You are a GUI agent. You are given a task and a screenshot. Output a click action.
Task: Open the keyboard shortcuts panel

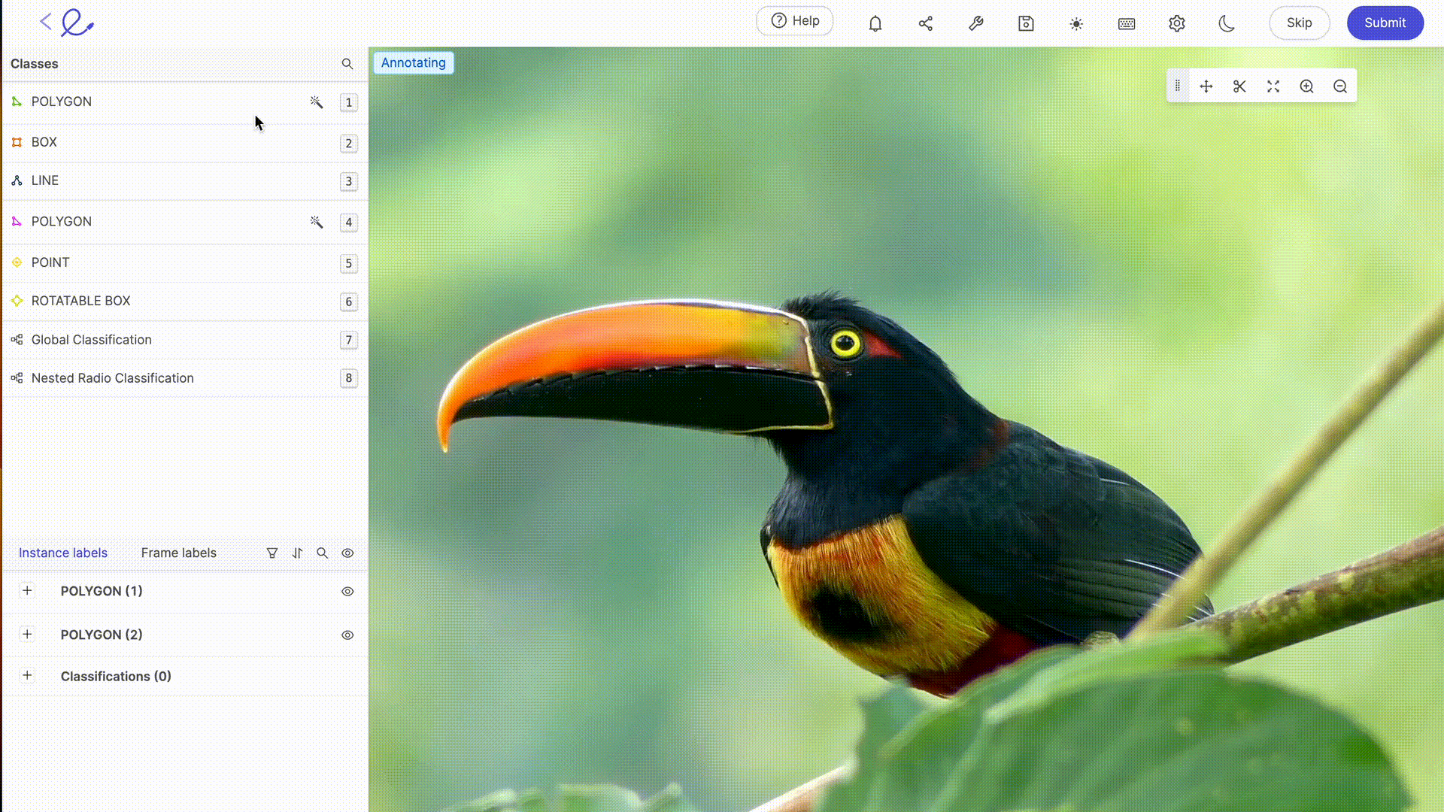click(1127, 23)
